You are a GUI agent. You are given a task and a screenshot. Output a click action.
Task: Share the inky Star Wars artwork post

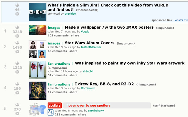(73, 75)
